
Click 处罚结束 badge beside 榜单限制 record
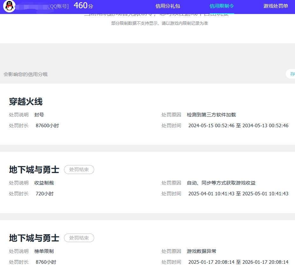pyautogui.click(x=79, y=238)
